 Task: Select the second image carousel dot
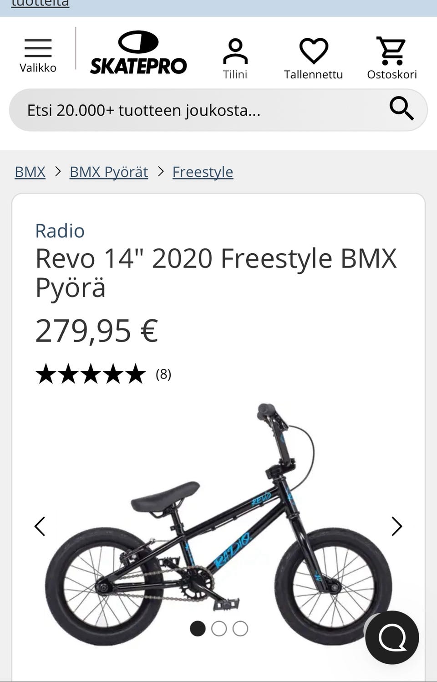219,629
